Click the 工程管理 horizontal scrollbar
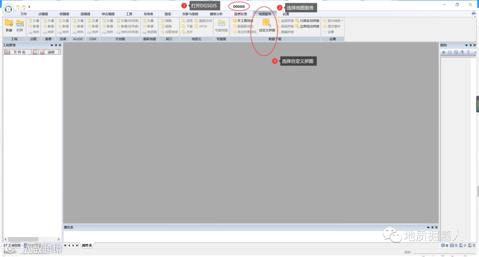This screenshot has width=479, height=257. tap(32, 239)
